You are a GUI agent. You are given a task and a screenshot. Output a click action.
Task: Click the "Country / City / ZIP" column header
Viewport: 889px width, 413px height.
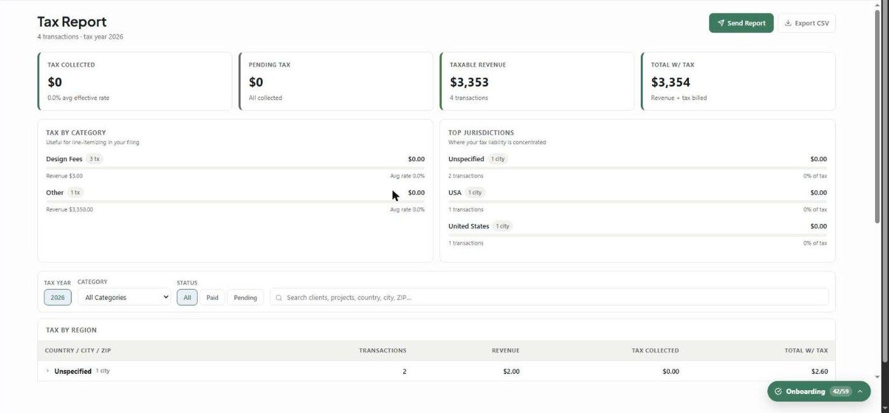(78, 351)
